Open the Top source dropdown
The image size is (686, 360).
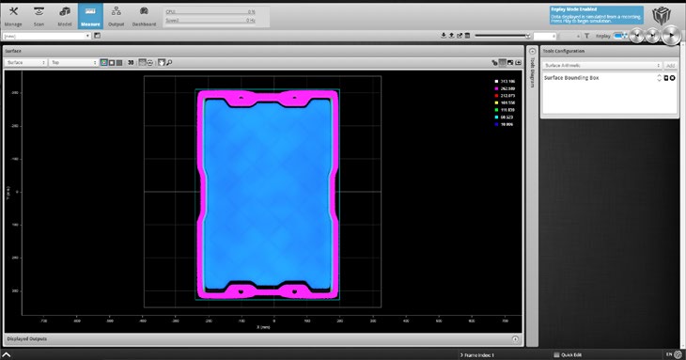tap(73, 63)
